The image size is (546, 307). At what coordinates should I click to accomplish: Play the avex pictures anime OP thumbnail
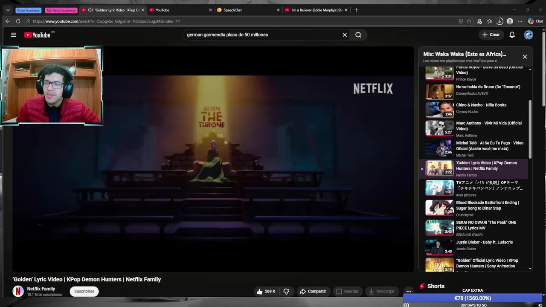pos(439,188)
